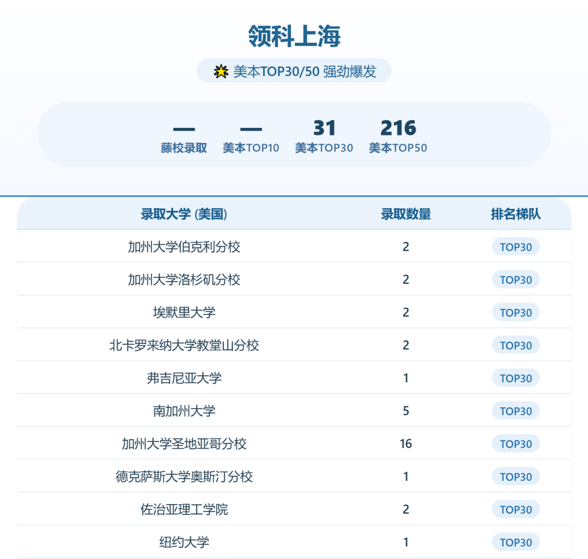
Task: Click the TOP30 tag for 佐治亚理工学院
Action: point(516,510)
